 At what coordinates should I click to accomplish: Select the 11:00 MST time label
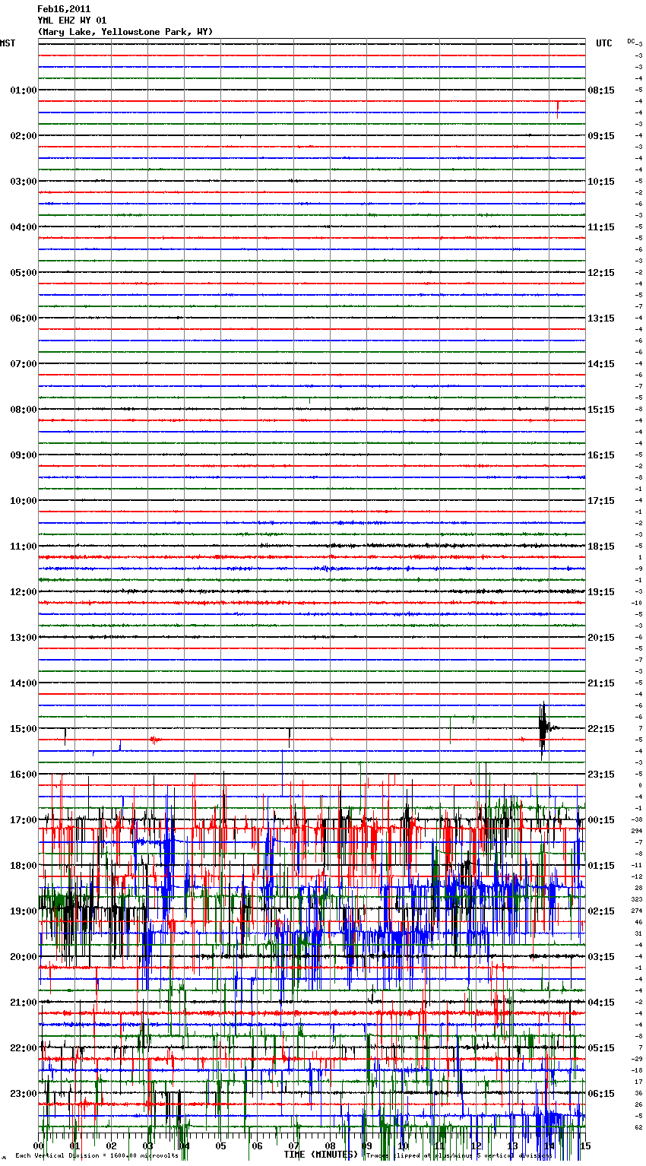pos(23,547)
